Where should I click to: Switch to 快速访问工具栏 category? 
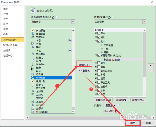[11, 45]
